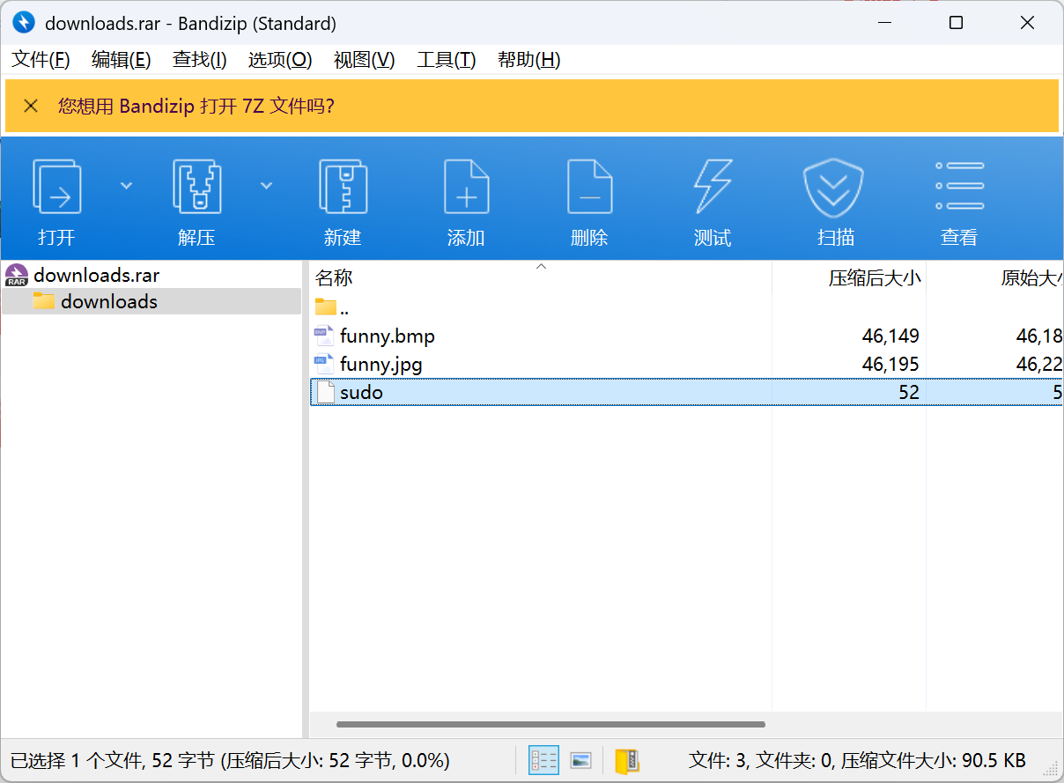Click the parent folder '..' row
The width and height of the screenshot is (1064, 783).
pyautogui.click(x=686, y=307)
